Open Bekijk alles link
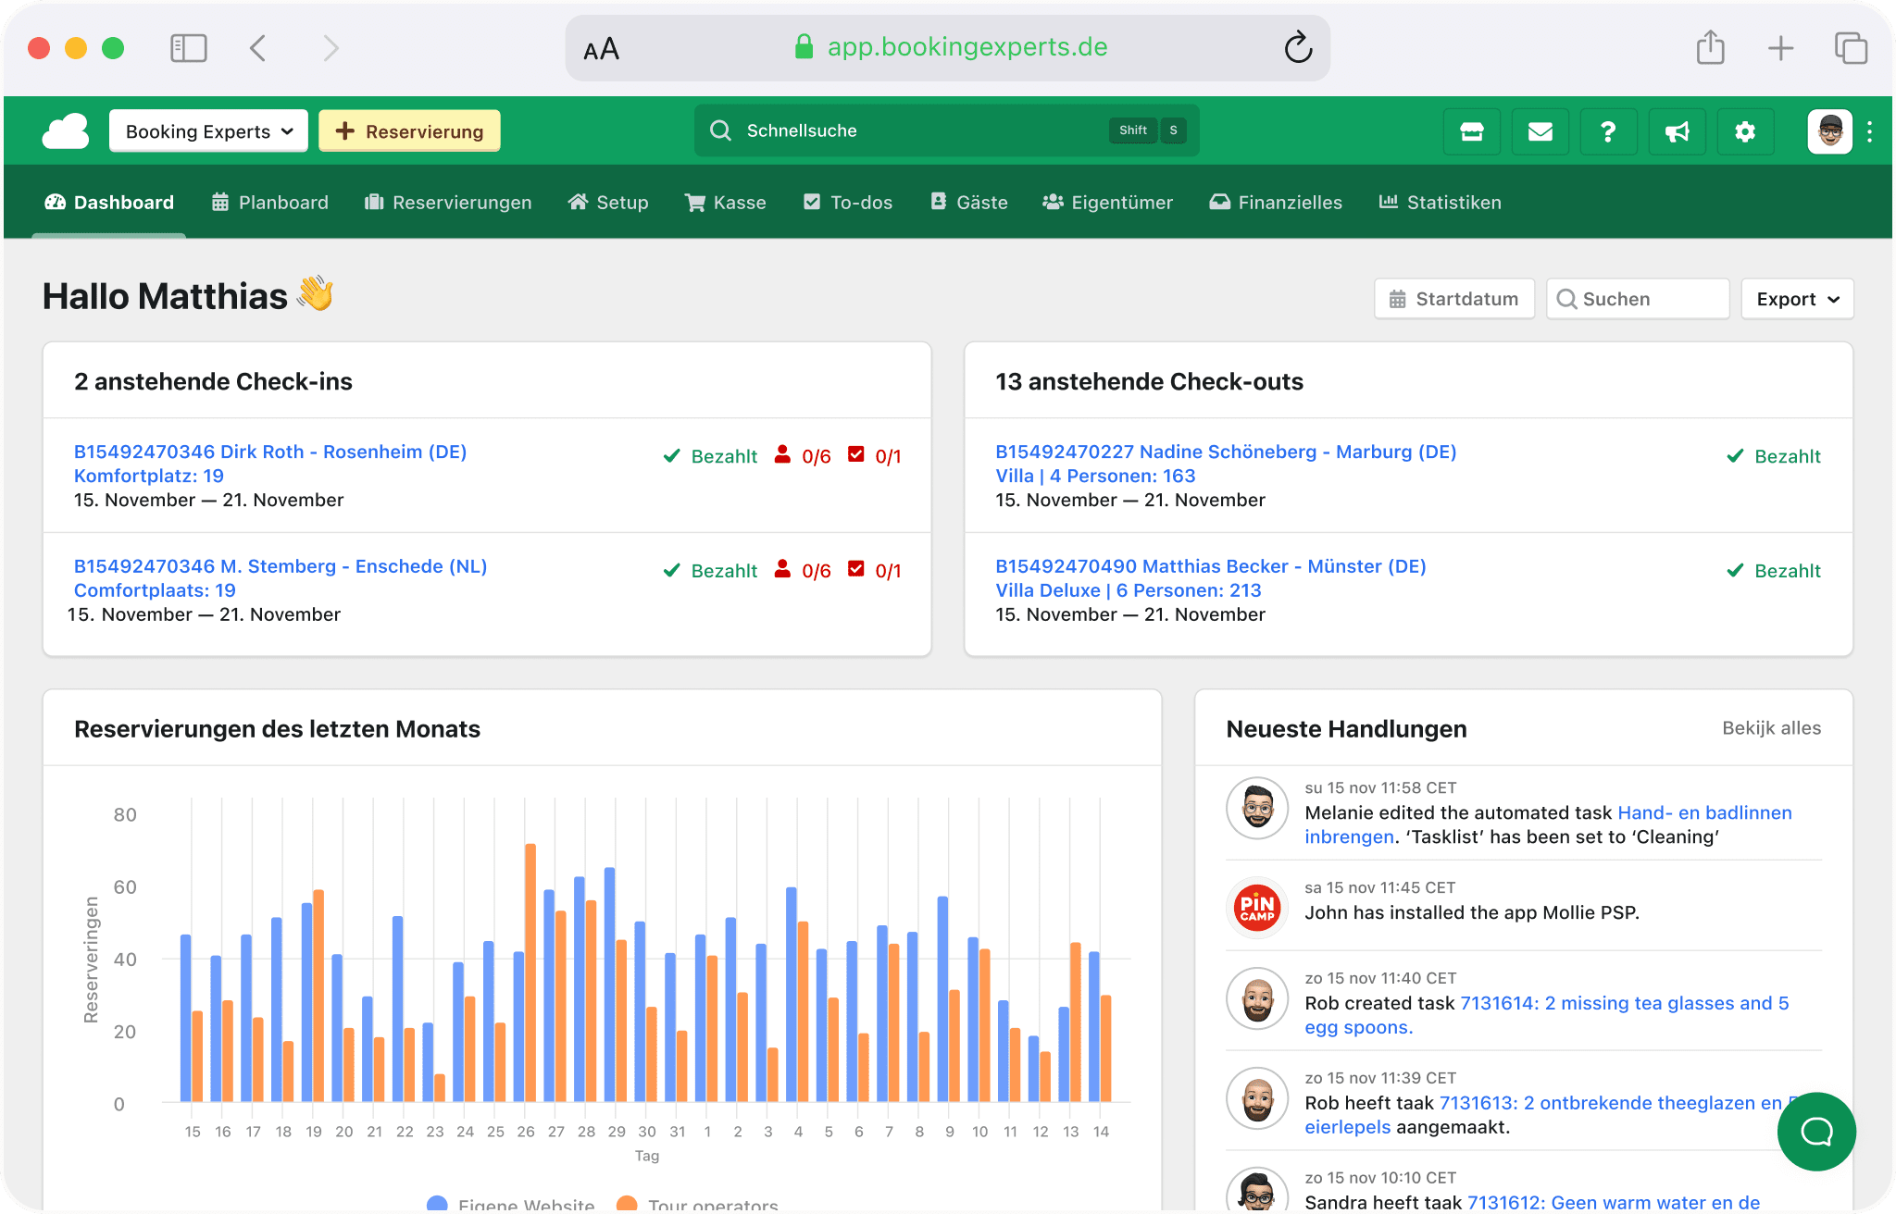This screenshot has width=1896, height=1214. pyautogui.click(x=1771, y=728)
